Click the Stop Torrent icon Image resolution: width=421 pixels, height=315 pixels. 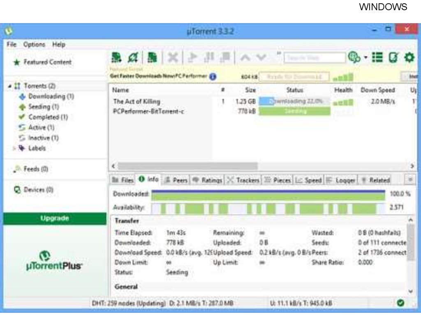click(x=225, y=57)
